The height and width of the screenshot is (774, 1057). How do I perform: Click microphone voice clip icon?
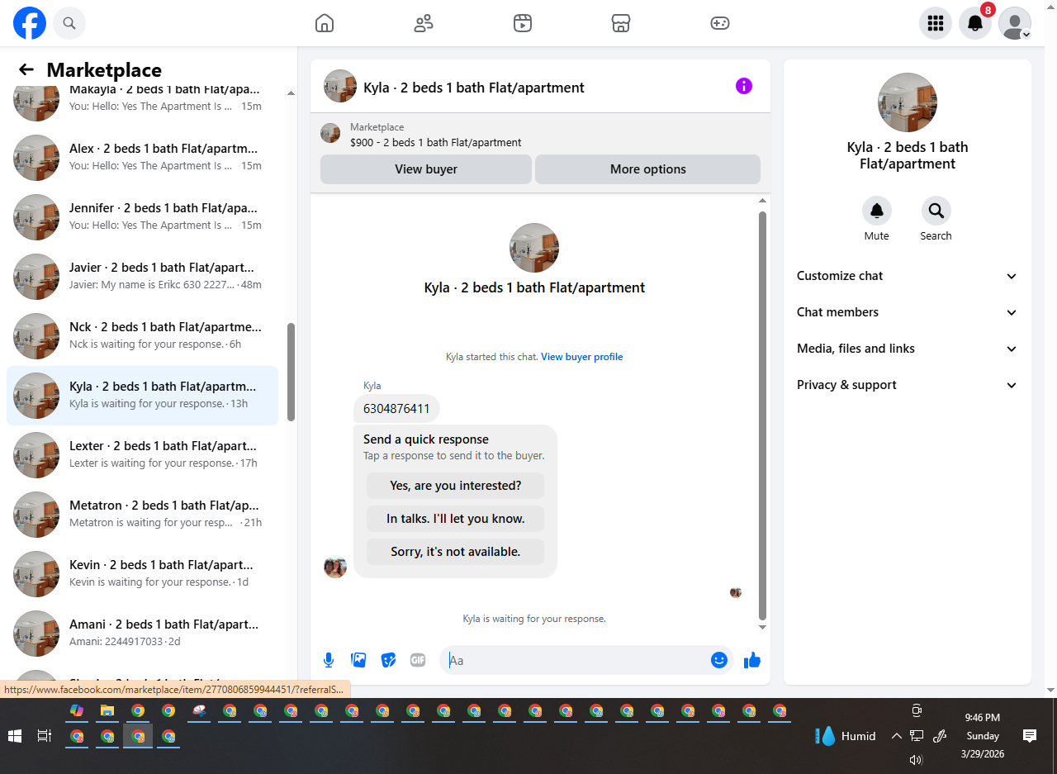point(329,660)
